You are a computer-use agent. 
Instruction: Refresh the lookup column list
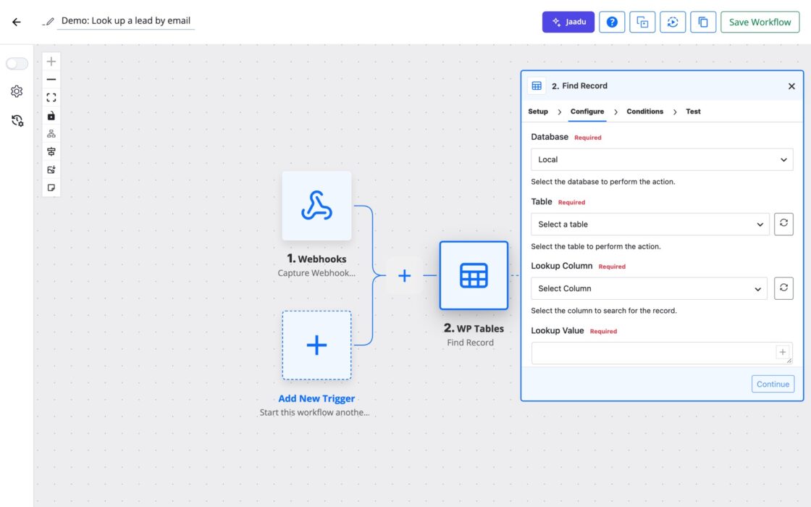pos(783,288)
